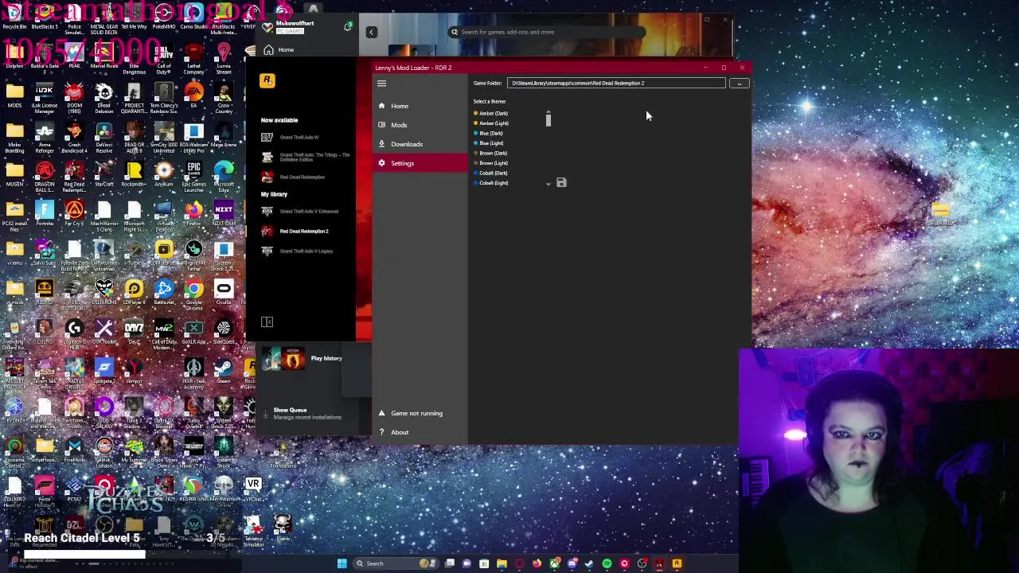
Task: Open Task View from the taskbar
Action: point(449,563)
